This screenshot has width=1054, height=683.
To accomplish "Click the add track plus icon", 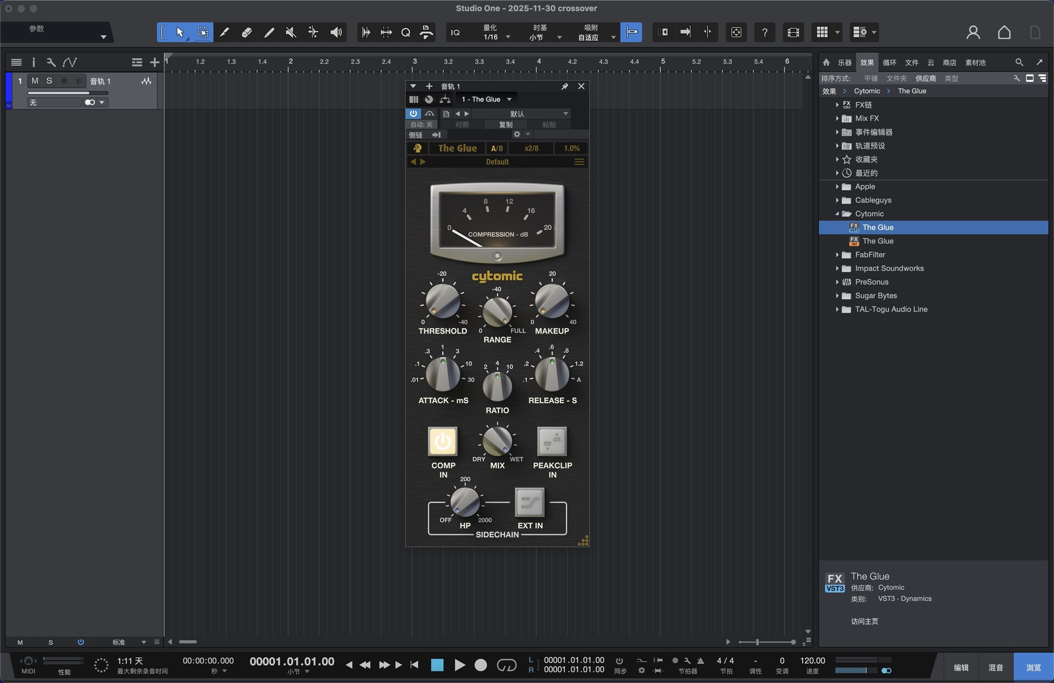I will [x=154, y=63].
